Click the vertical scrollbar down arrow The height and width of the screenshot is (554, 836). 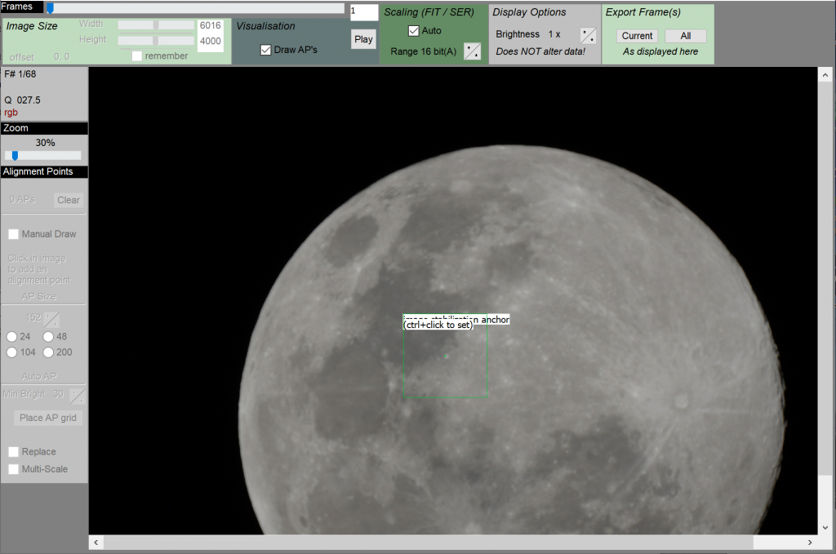[x=825, y=528]
